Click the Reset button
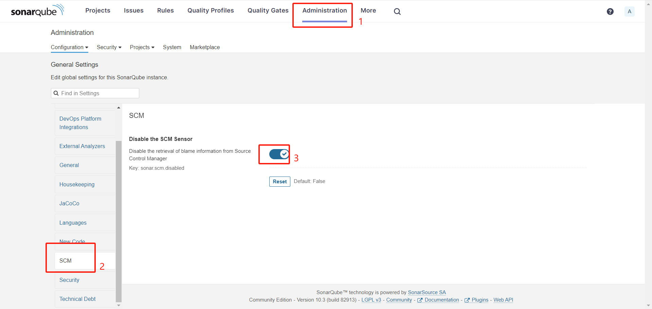Viewport: 652px width, 309px height. [x=279, y=182]
